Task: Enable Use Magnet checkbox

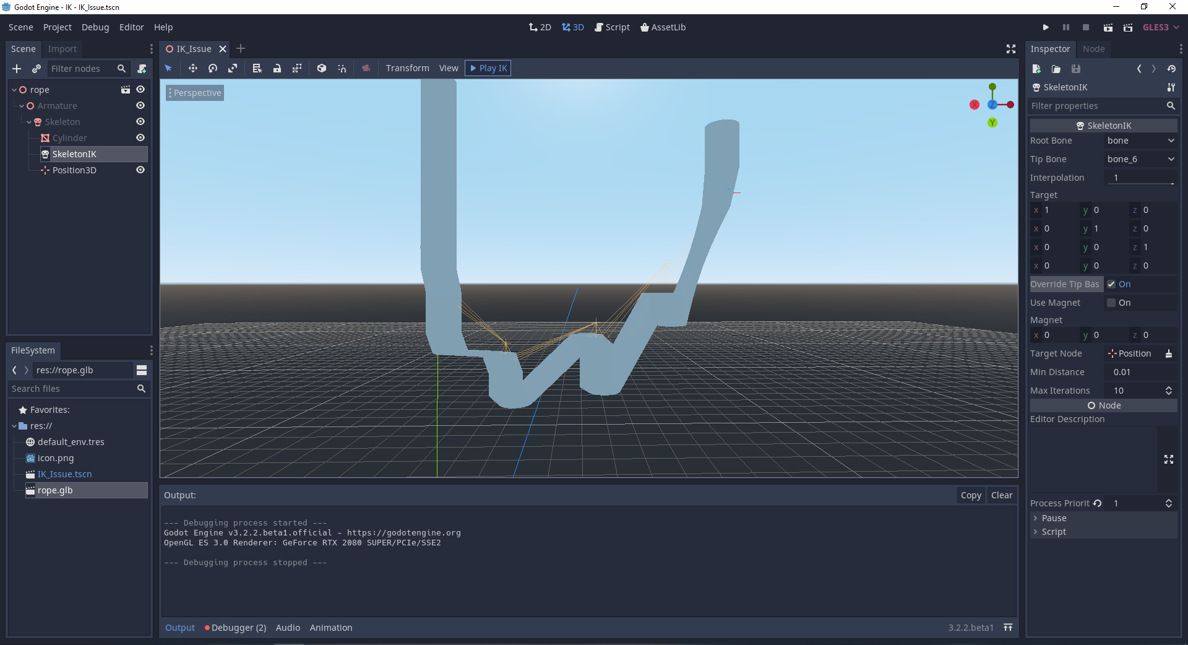Action: point(1111,303)
